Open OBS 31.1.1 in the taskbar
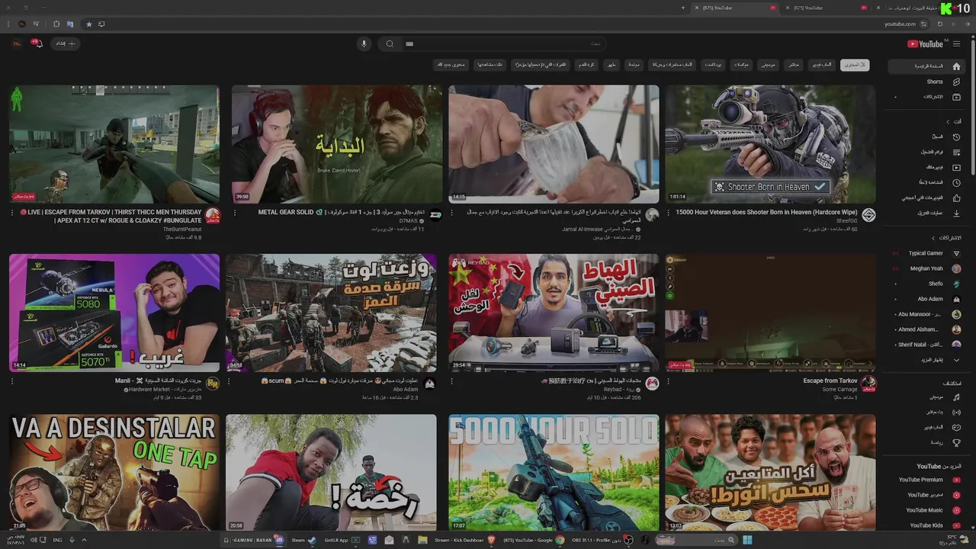976x549 pixels. click(602, 540)
